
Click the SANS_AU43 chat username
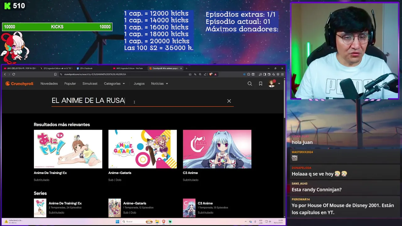point(299,184)
